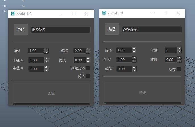Minimize the braid 1.0 window
This screenshot has height=127, width=195.
click(x=61, y=14)
